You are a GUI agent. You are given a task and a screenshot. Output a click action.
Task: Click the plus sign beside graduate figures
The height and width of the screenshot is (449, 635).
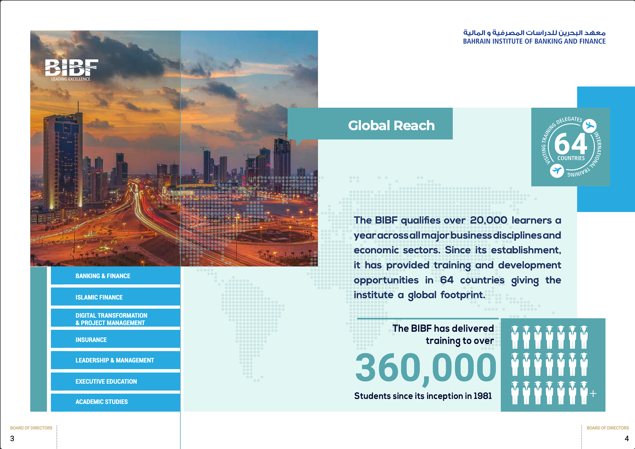[x=593, y=393]
